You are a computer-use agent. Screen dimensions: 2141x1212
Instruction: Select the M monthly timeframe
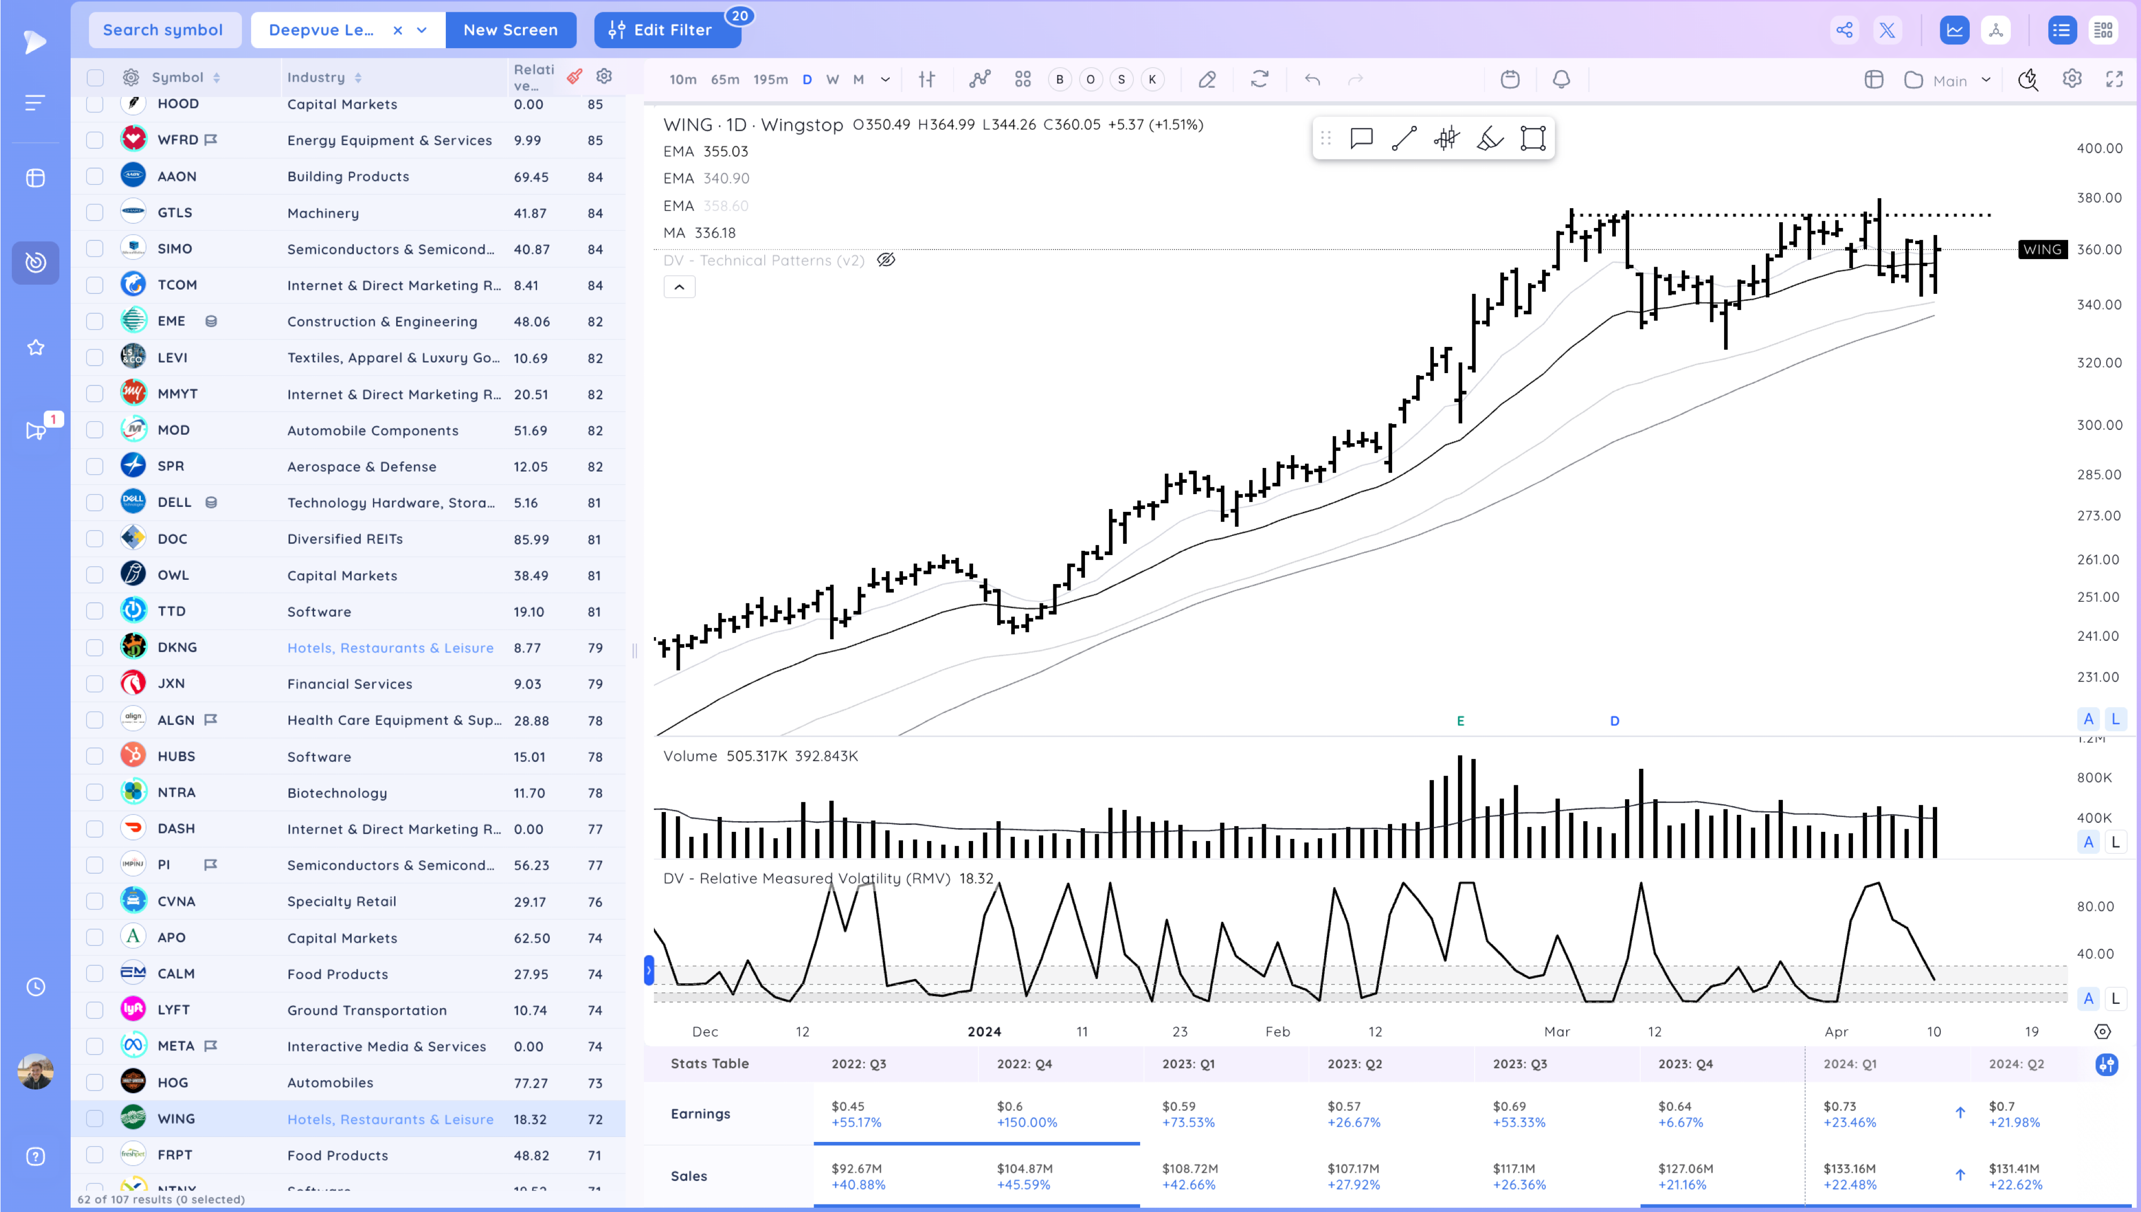coord(859,80)
